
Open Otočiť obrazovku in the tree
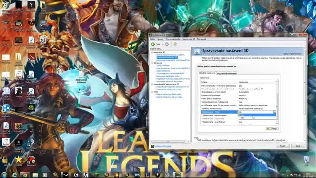tap(163, 71)
